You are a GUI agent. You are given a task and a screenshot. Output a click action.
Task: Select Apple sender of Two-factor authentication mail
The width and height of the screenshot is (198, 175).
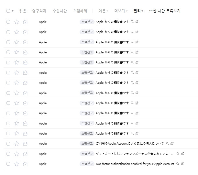[x=43, y=164]
